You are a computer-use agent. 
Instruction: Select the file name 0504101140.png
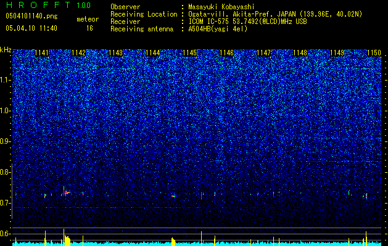[31, 16]
